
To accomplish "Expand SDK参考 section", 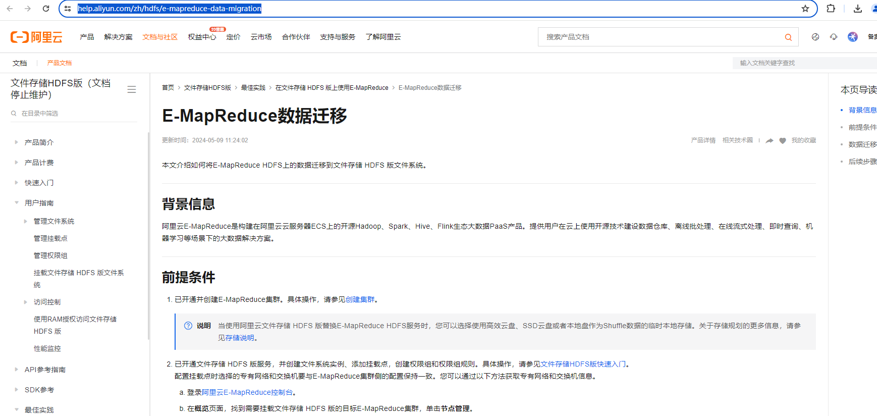I will point(16,390).
